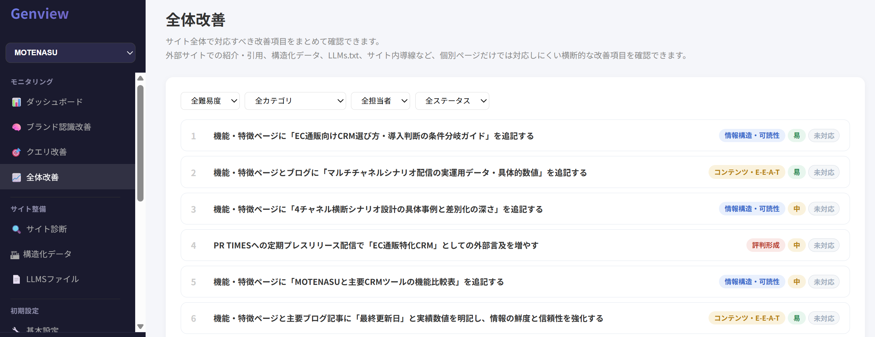This screenshot has width=875, height=337.
Task: Click the dashboard chart icon in sidebar
Action: pyautogui.click(x=16, y=102)
